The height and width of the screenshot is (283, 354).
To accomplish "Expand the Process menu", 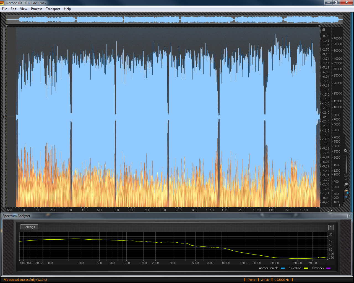I will [37, 9].
